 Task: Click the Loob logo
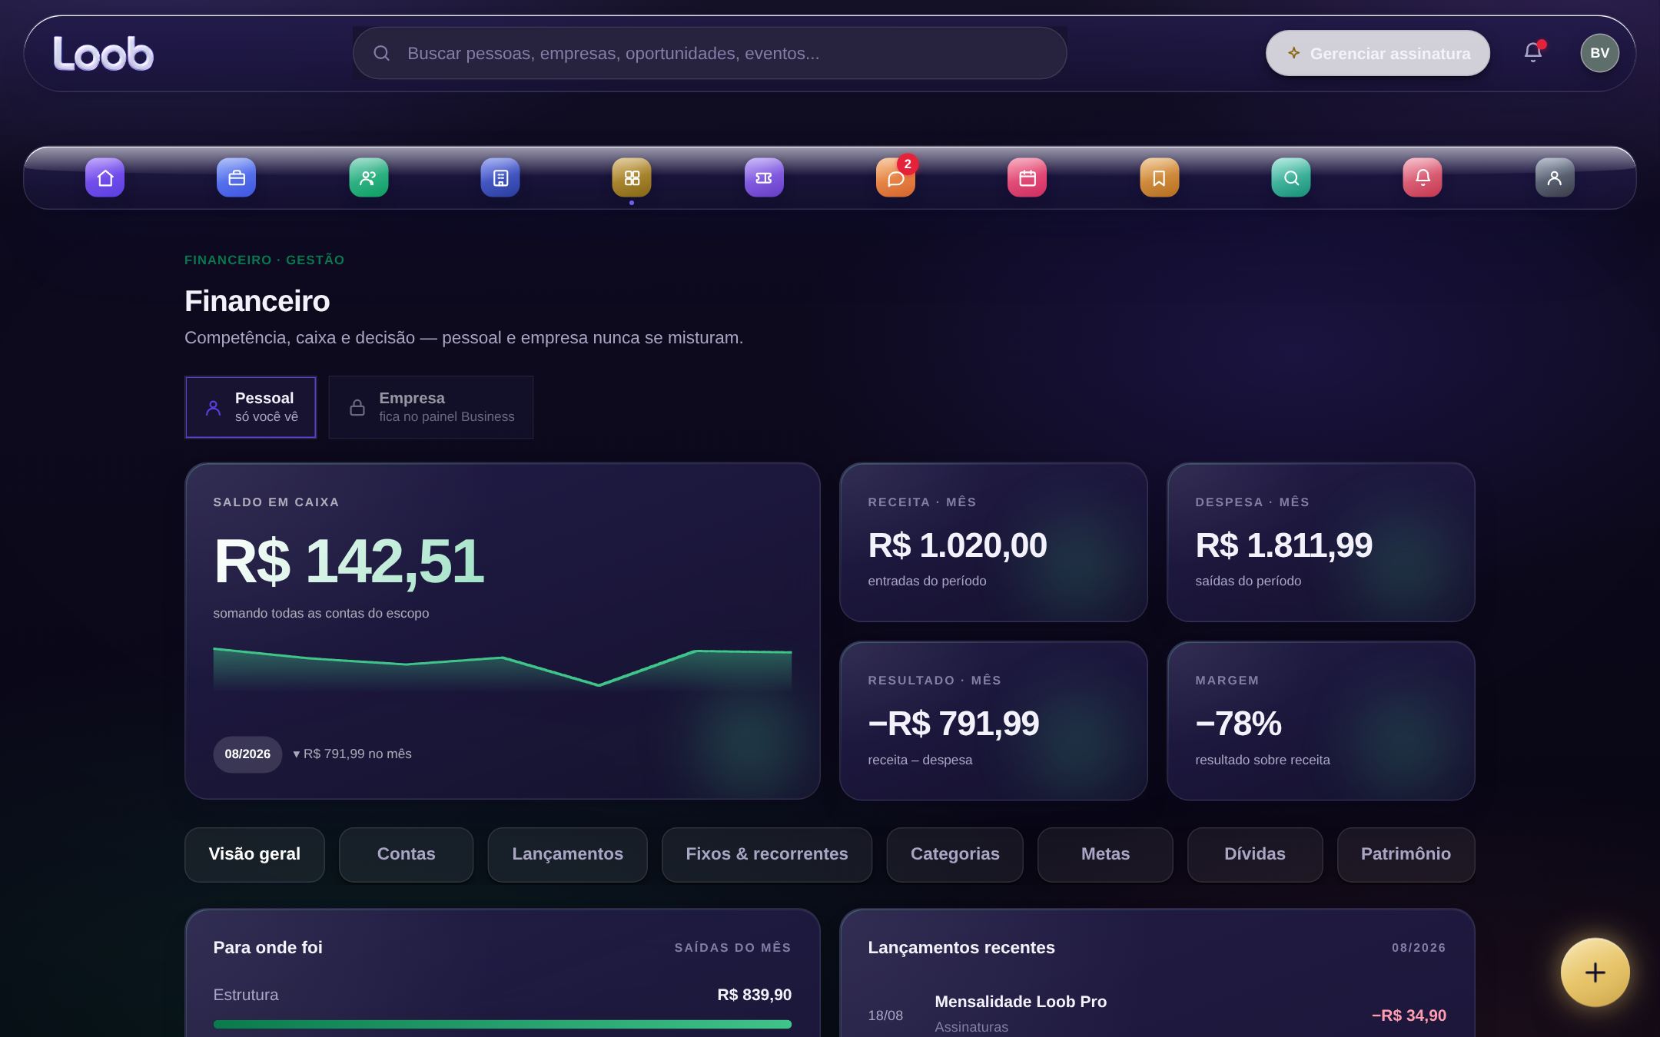(x=104, y=54)
